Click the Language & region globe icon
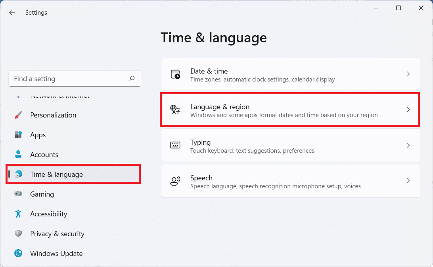This screenshot has height=267, width=433. tap(176, 110)
